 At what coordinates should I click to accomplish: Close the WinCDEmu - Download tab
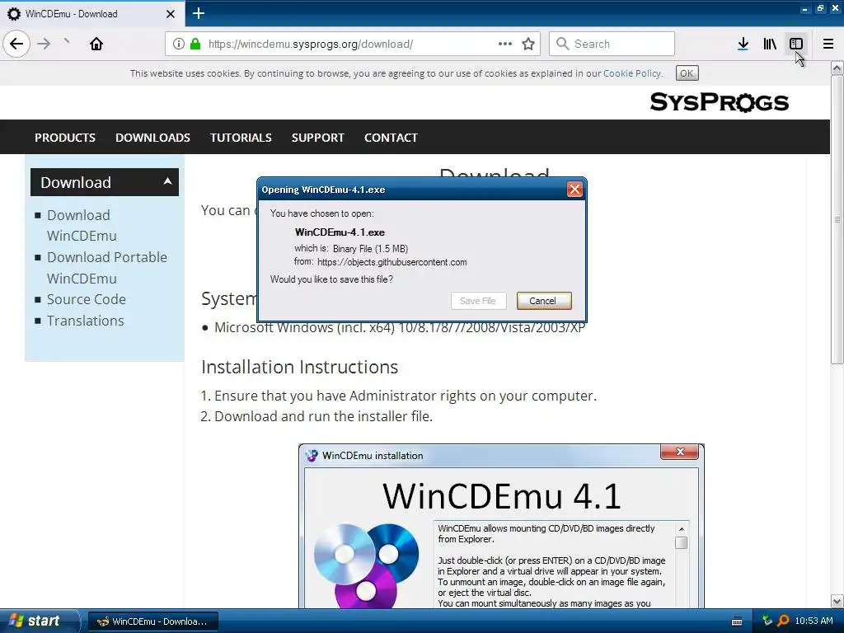[170, 14]
